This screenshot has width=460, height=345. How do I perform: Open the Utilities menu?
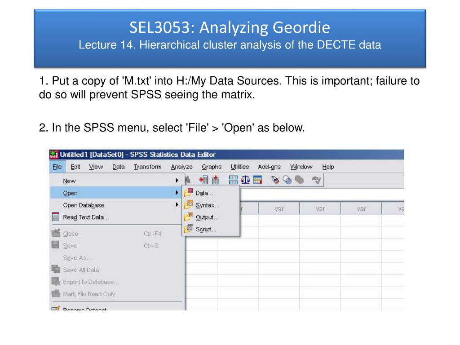tap(240, 167)
